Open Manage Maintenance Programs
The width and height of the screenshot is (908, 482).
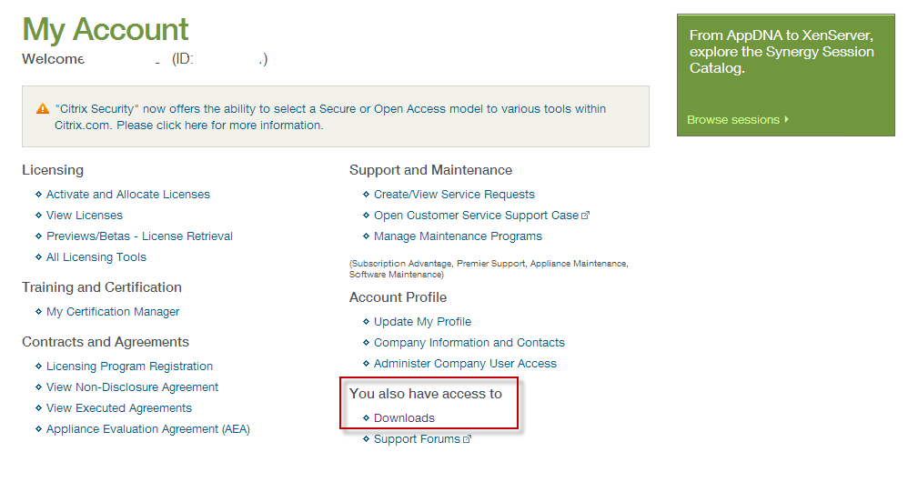(x=458, y=236)
